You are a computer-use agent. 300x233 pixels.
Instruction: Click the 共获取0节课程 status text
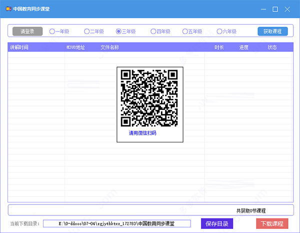pos(251,211)
